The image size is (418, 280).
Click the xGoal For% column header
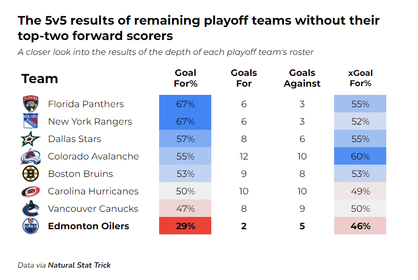[x=360, y=78]
